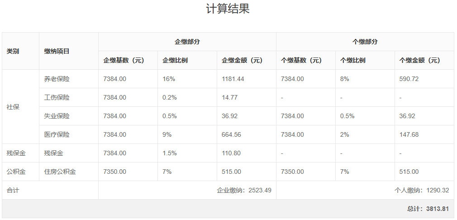The width and height of the screenshot is (457, 220).
Task: Click 住房公积金 个缴基数 7350.00
Action: pos(292,172)
